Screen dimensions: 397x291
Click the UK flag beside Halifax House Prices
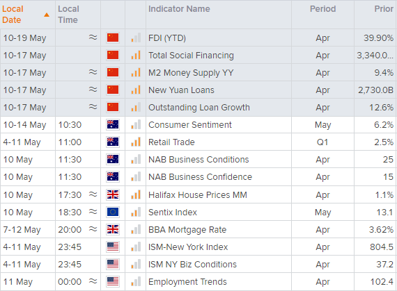point(113,195)
